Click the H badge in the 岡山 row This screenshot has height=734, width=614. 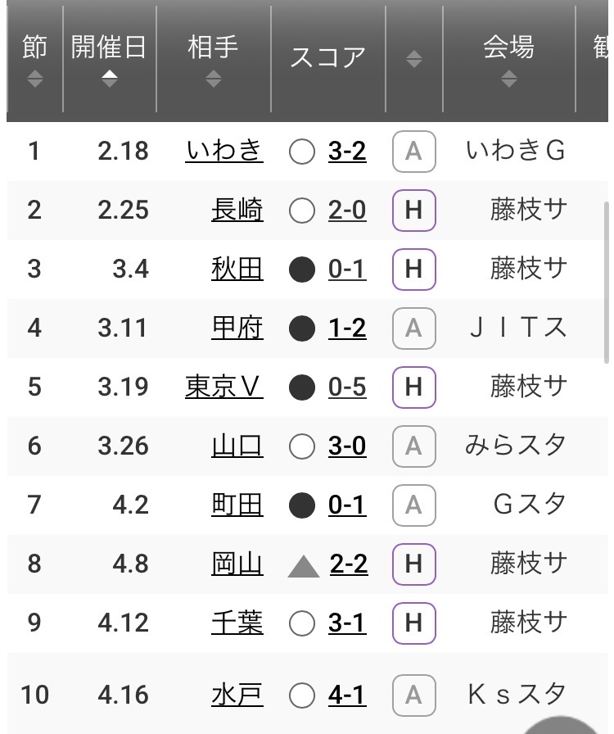[413, 564]
